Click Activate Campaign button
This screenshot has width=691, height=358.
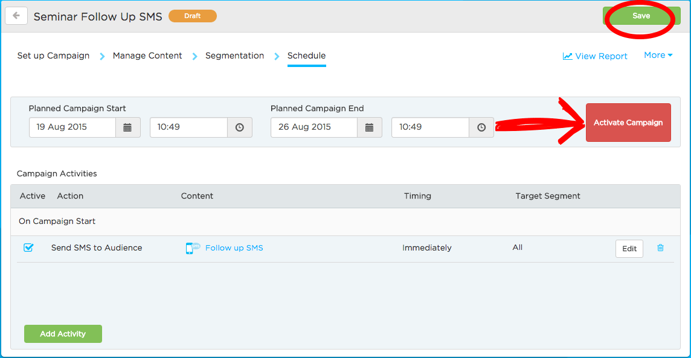pyautogui.click(x=628, y=123)
